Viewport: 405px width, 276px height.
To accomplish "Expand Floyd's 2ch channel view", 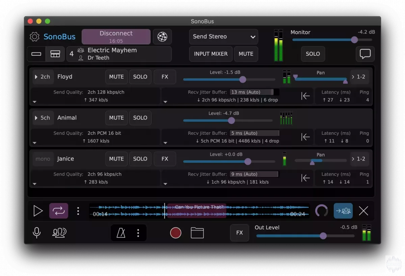I will [43, 77].
